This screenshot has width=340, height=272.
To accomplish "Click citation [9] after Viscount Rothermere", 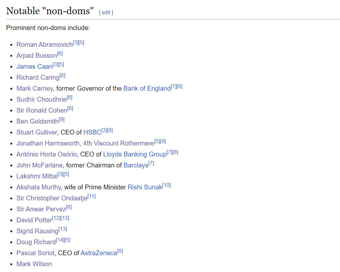I will coord(163,141).
